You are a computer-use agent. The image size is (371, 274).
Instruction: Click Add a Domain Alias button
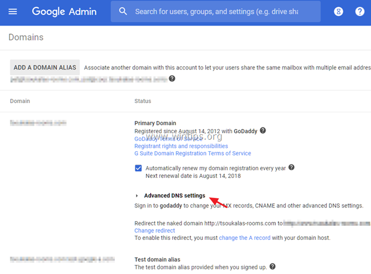pyautogui.click(x=45, y=67)
